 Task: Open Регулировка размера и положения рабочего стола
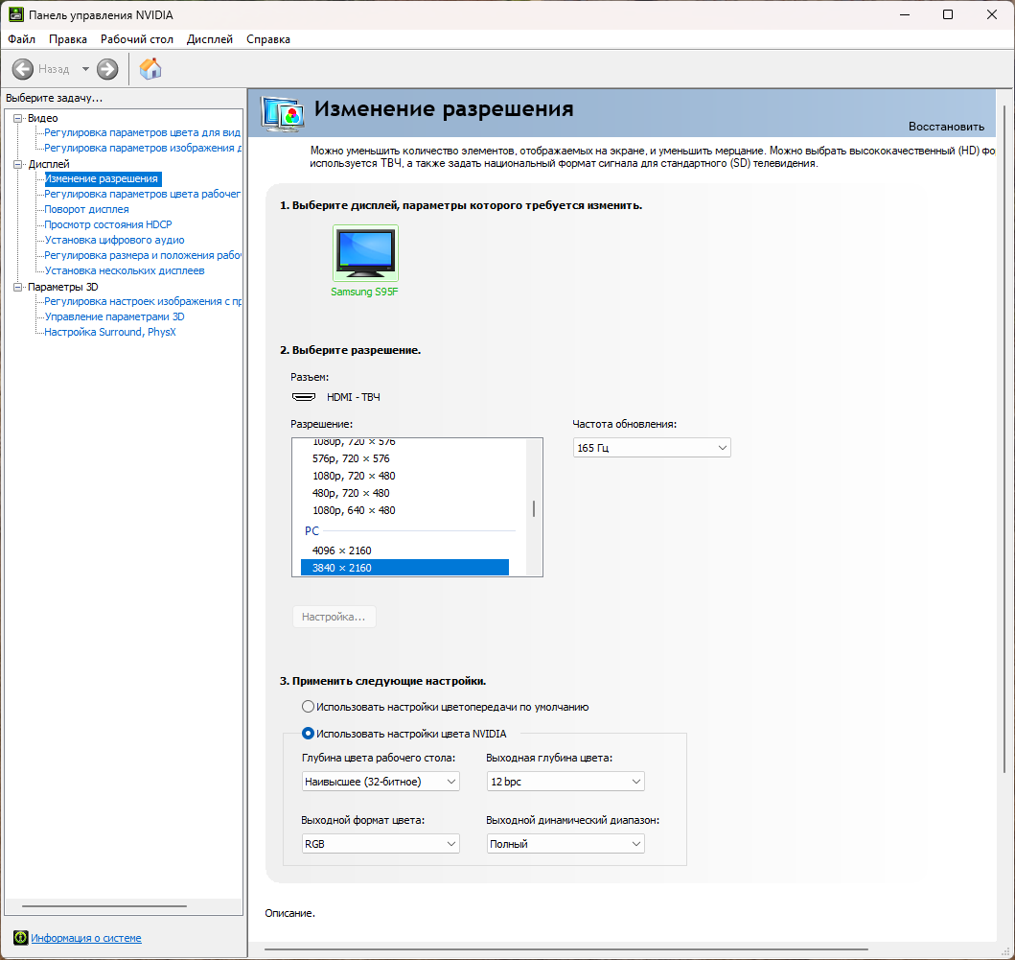click(143, 255)
